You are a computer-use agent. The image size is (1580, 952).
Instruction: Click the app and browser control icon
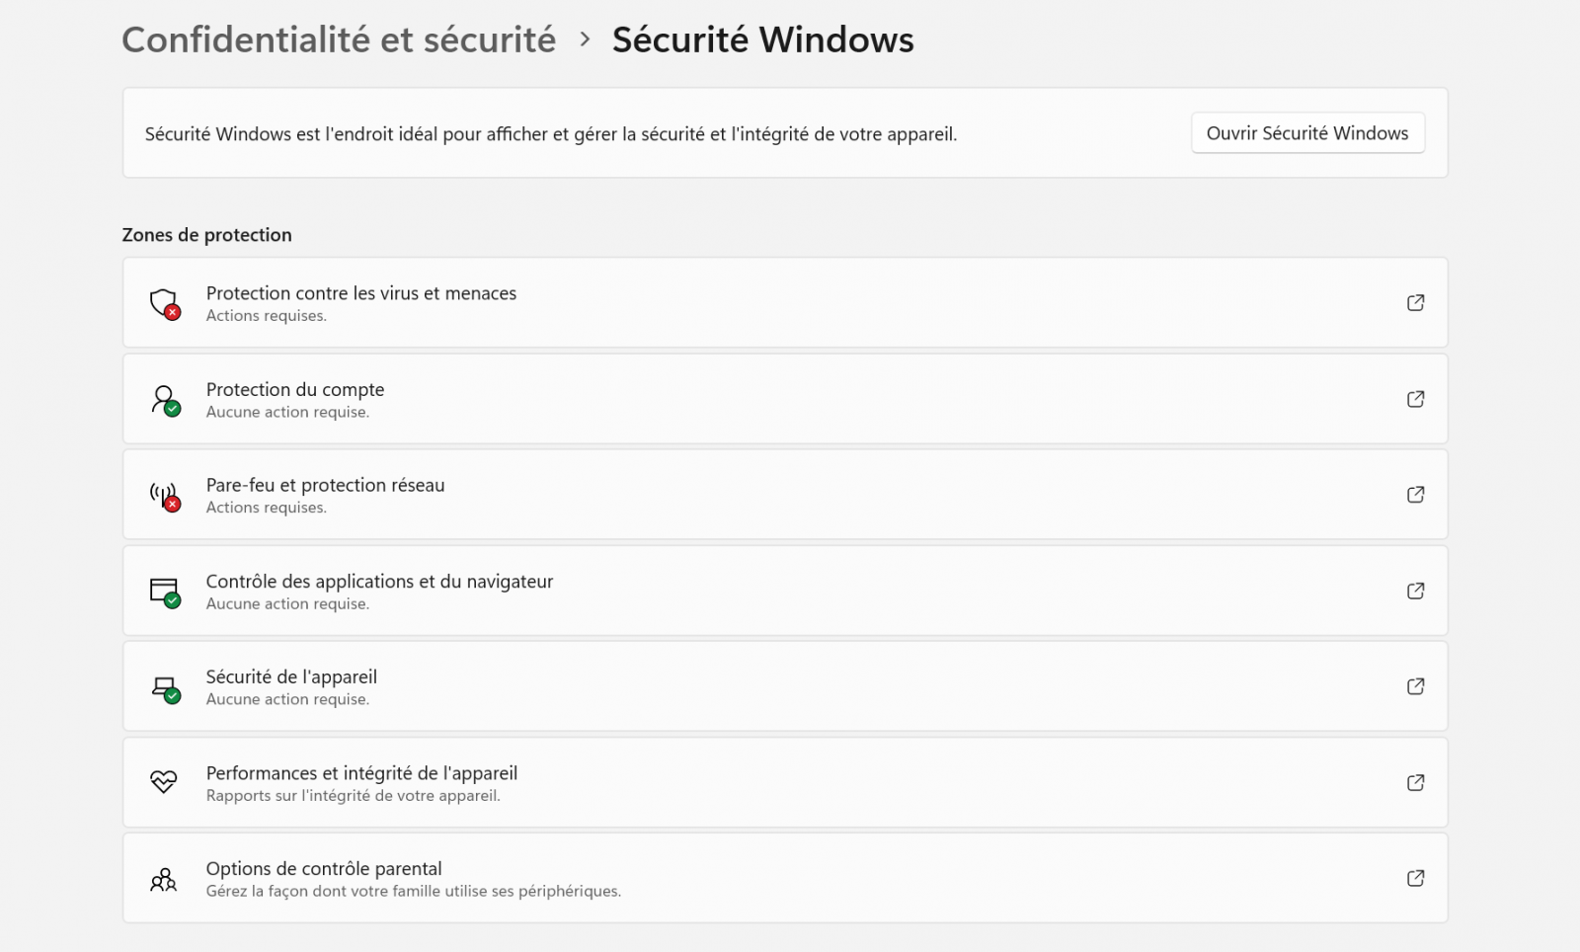coord(164,591)
